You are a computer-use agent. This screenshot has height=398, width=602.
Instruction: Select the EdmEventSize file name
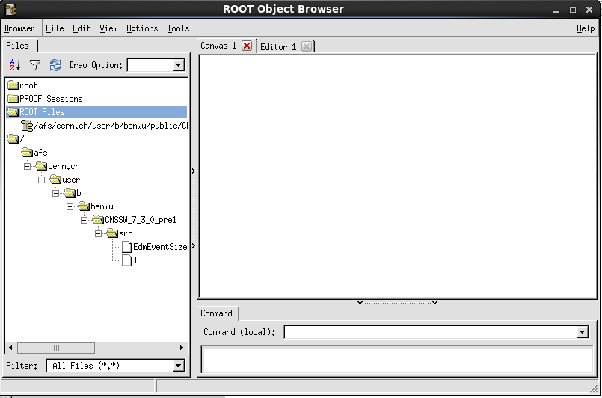pos(160,247)
